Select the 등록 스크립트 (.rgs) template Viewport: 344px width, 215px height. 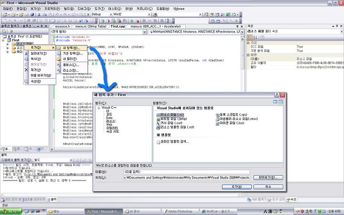231,115
